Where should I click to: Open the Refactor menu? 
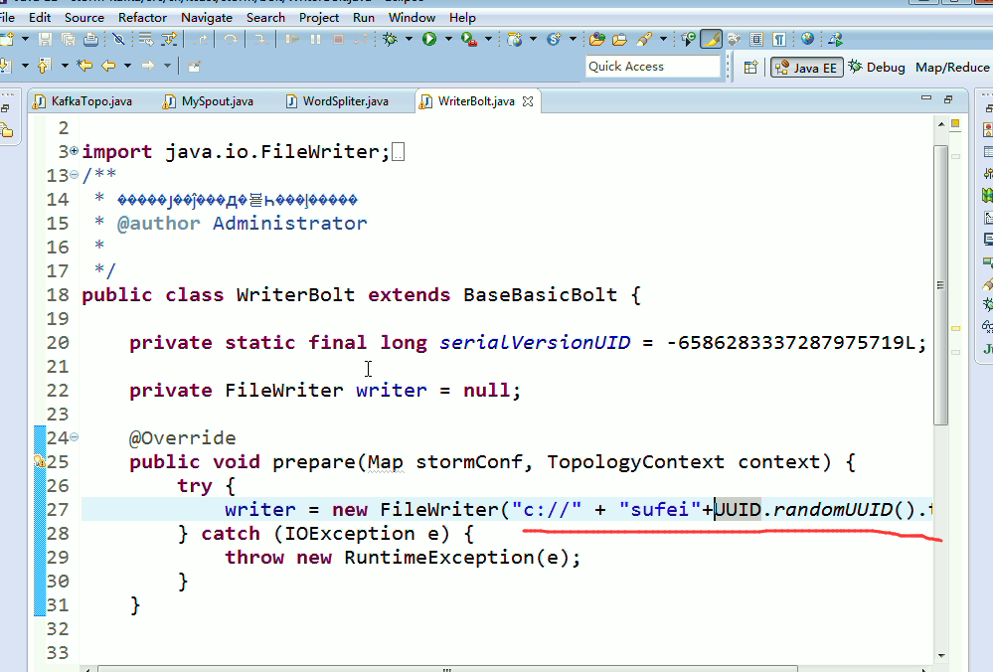pyautogui.click(x=142, y=18)
